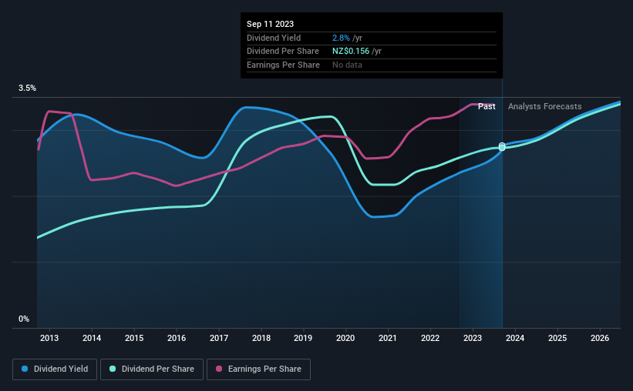
Task: Click the Past region label
Action: 487,106
